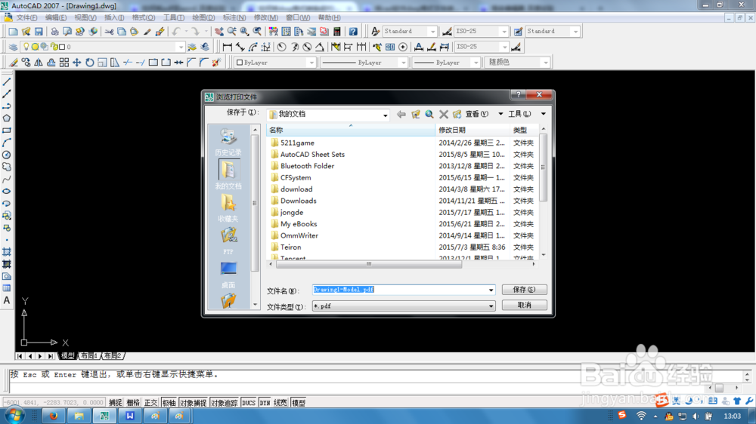Open the 编辑(E) menu
Viewport: 756px width, 424px height.
pos(56,18)
